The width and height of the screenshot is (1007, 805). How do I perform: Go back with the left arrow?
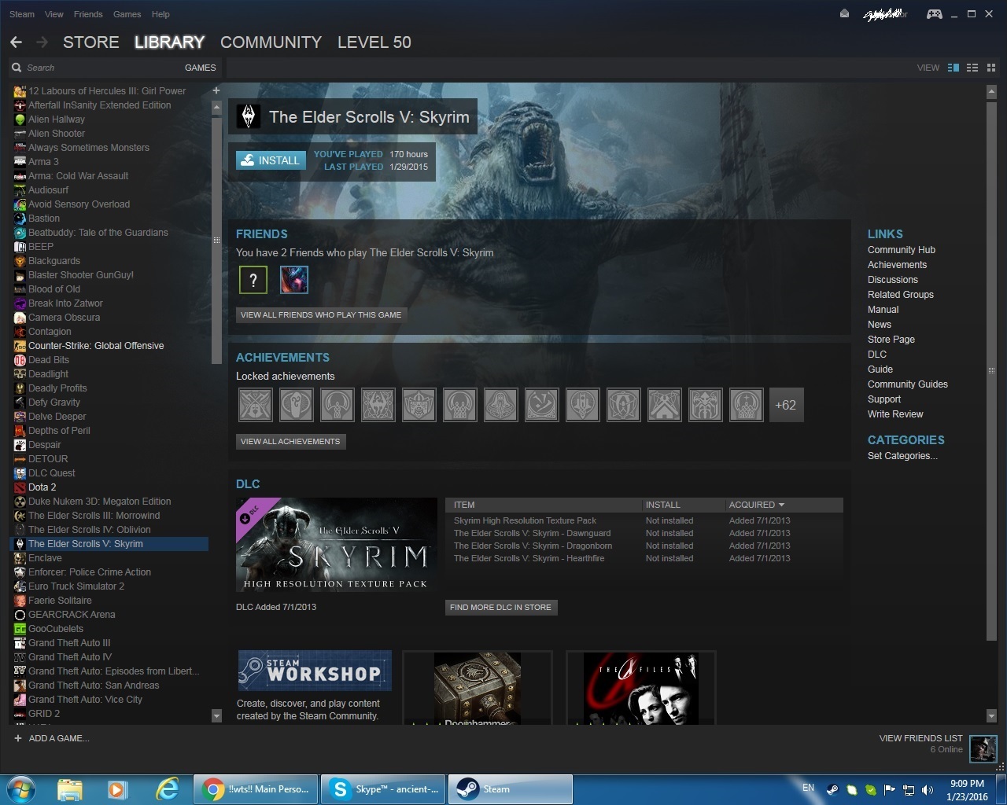(x=16, y=42)
